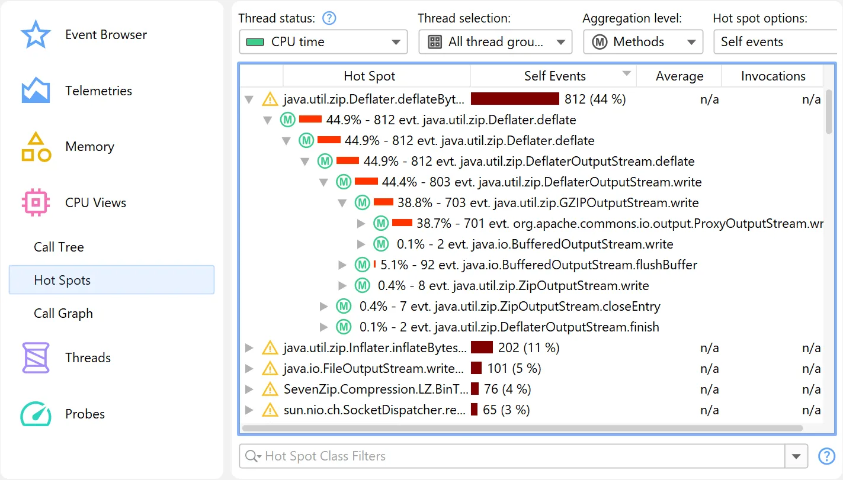This screenshot has width=843, height=480.
Task: Click the help icon beside Thread status
Action: pyautogui.click(x=329, y=18)
